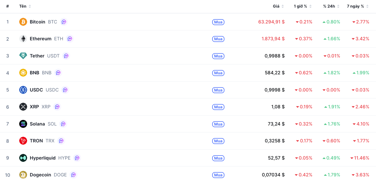Sort by the # rank column
The image size is (376, 183).
click(x=8, y=6)
